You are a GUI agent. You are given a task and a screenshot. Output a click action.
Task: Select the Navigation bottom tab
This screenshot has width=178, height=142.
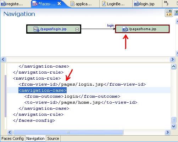35,138
